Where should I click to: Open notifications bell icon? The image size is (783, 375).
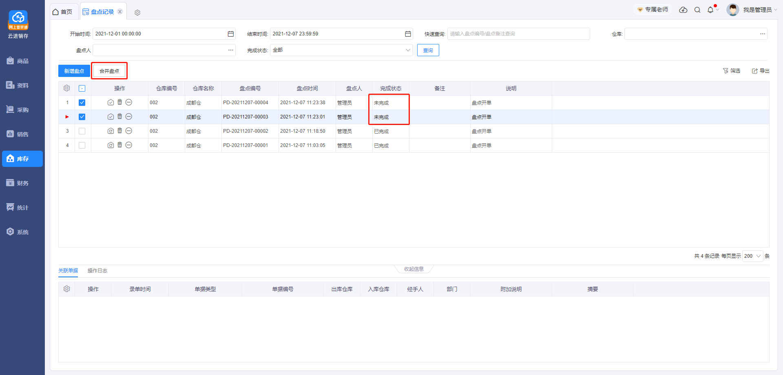710,10
